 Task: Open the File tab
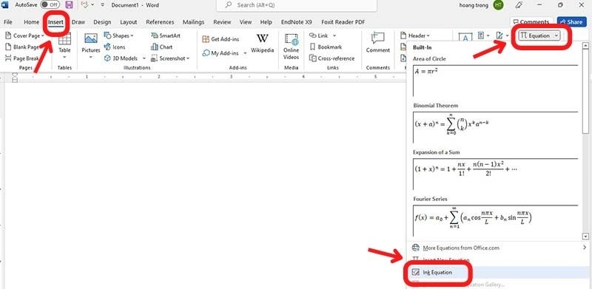[7, 22]
